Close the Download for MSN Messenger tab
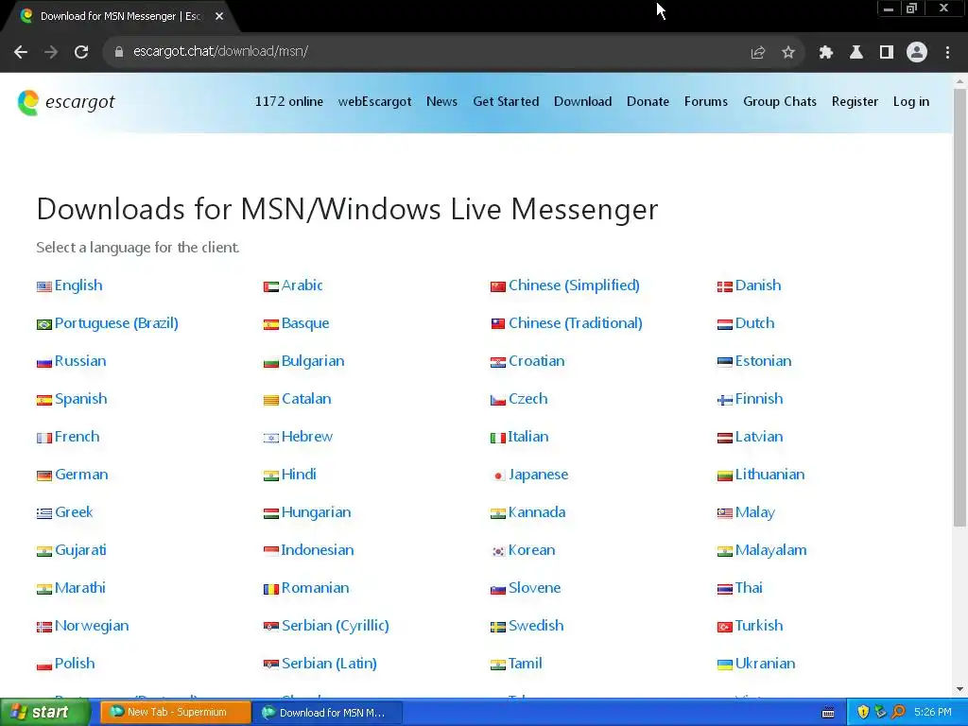Screen dimensions: 968x726 pos(219,17)
